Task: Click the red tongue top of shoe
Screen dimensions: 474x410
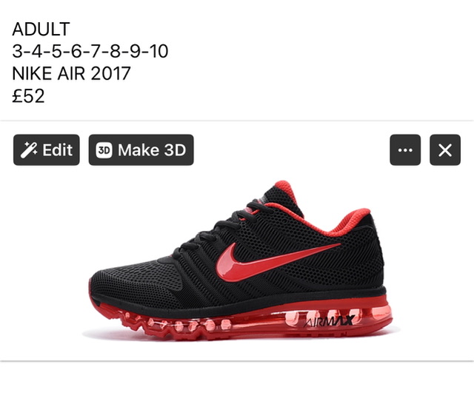Action: [x=284, y=189]
